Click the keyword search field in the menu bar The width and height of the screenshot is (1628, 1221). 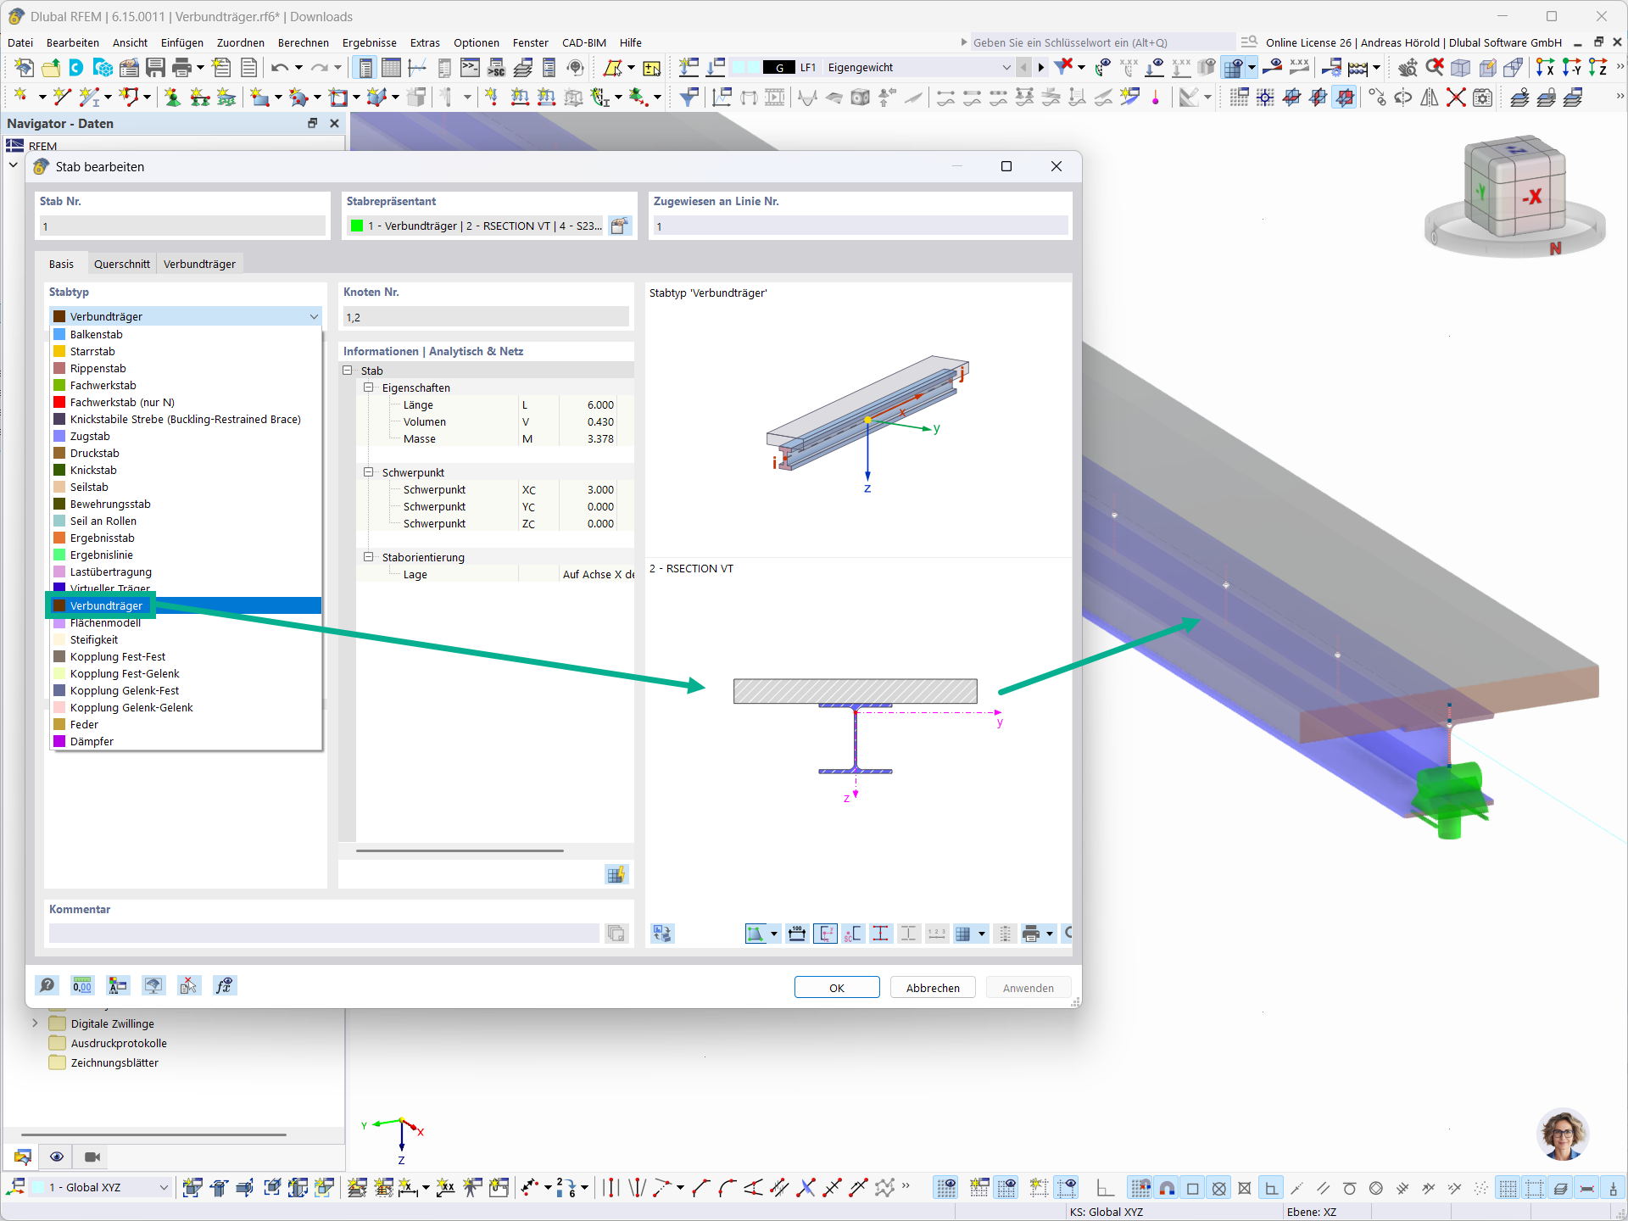[1101, 42]
